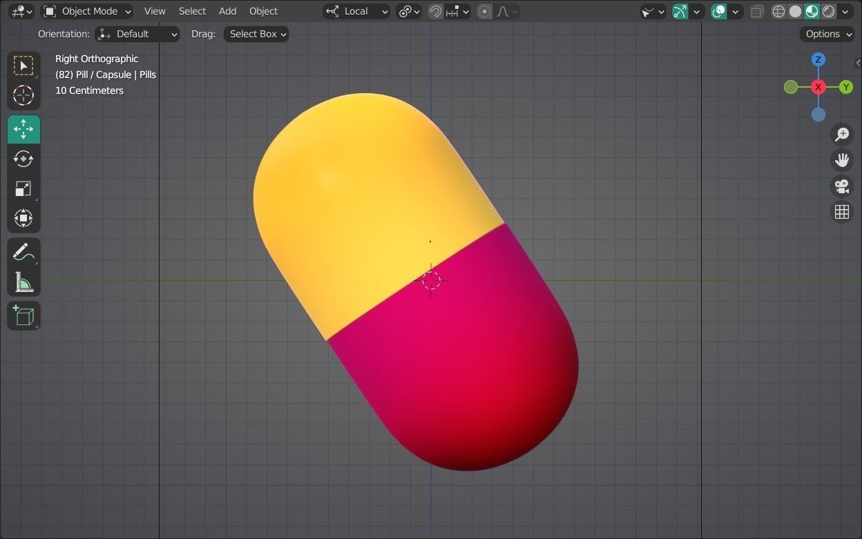Select the Rotate tool

coord(23,159)
